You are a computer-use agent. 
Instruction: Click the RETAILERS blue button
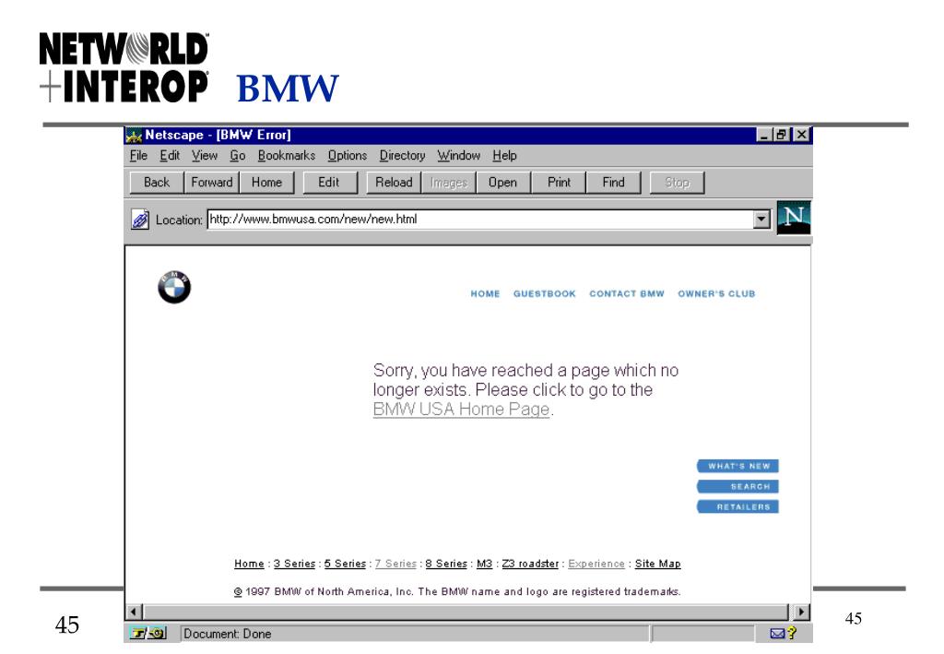point(737,507)
